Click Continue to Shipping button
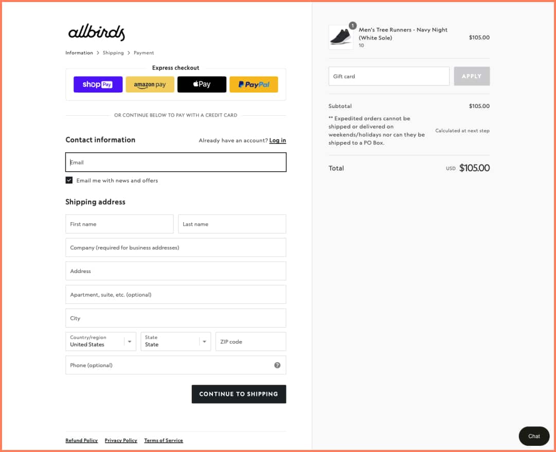 pyautogui.click(x=239, y=394)
